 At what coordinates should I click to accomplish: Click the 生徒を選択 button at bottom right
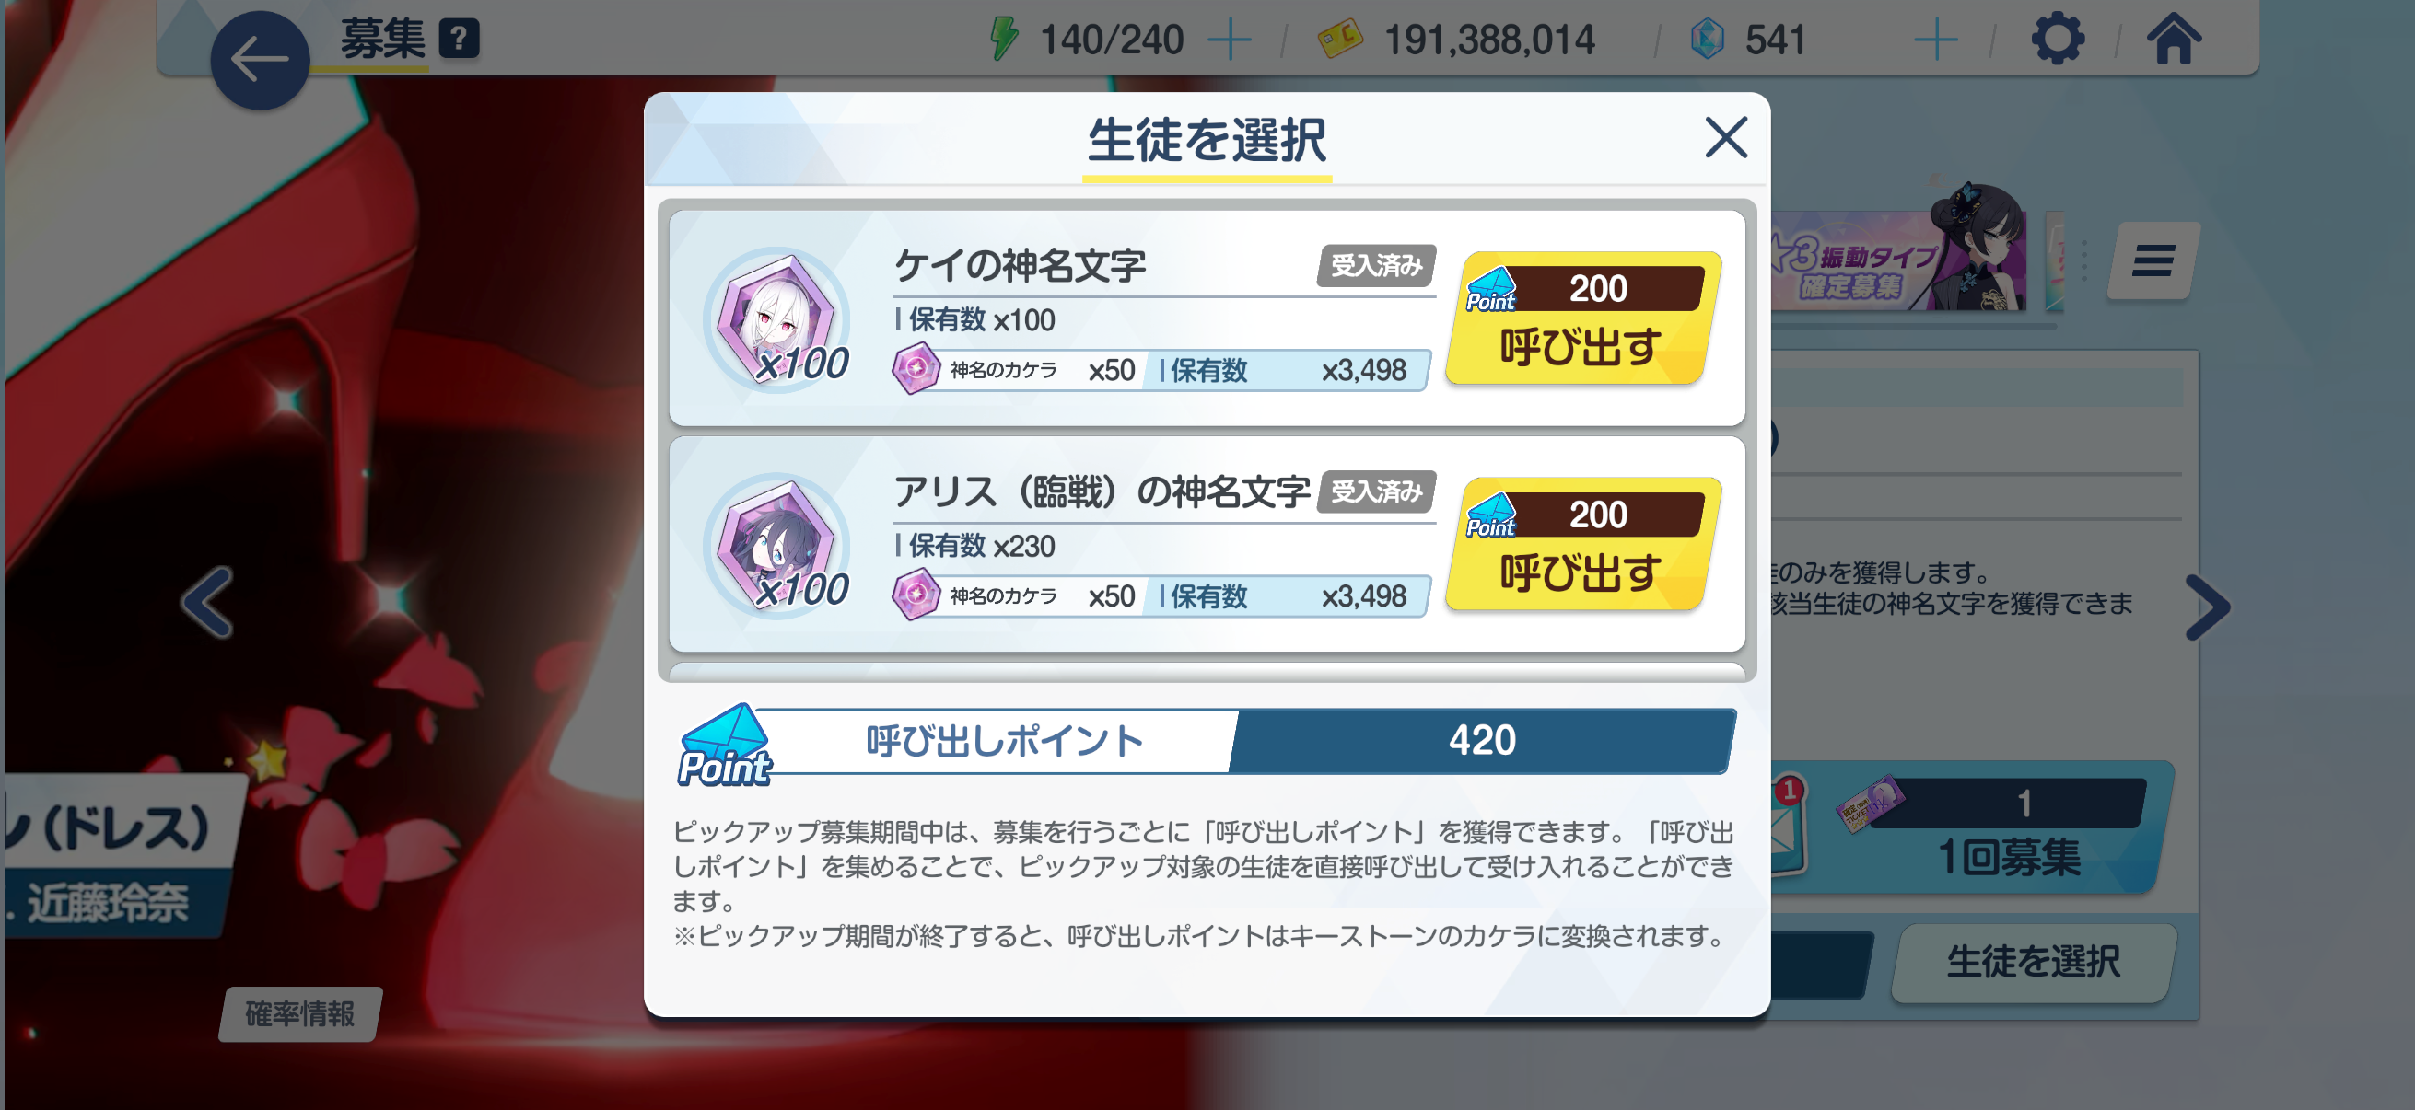click(2033, 962)
